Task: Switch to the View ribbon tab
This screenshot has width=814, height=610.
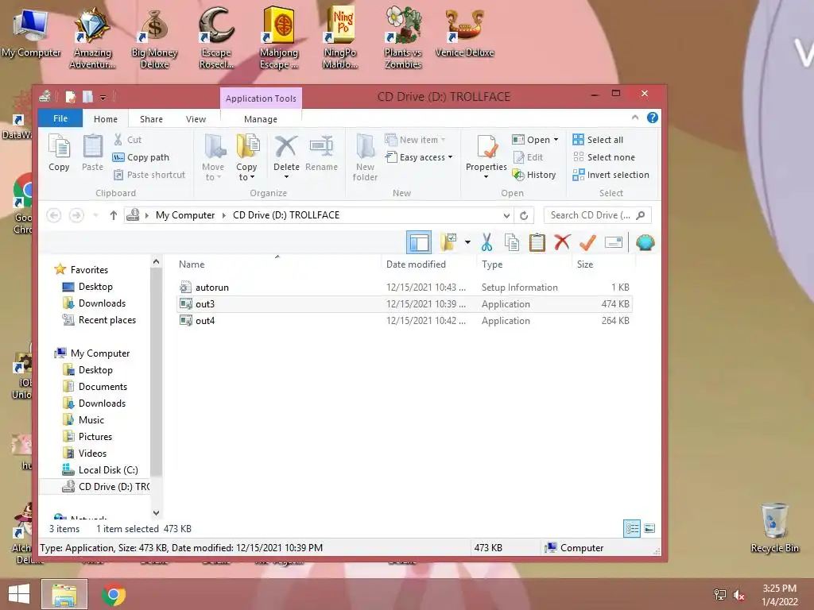Action: pos(196,119)
